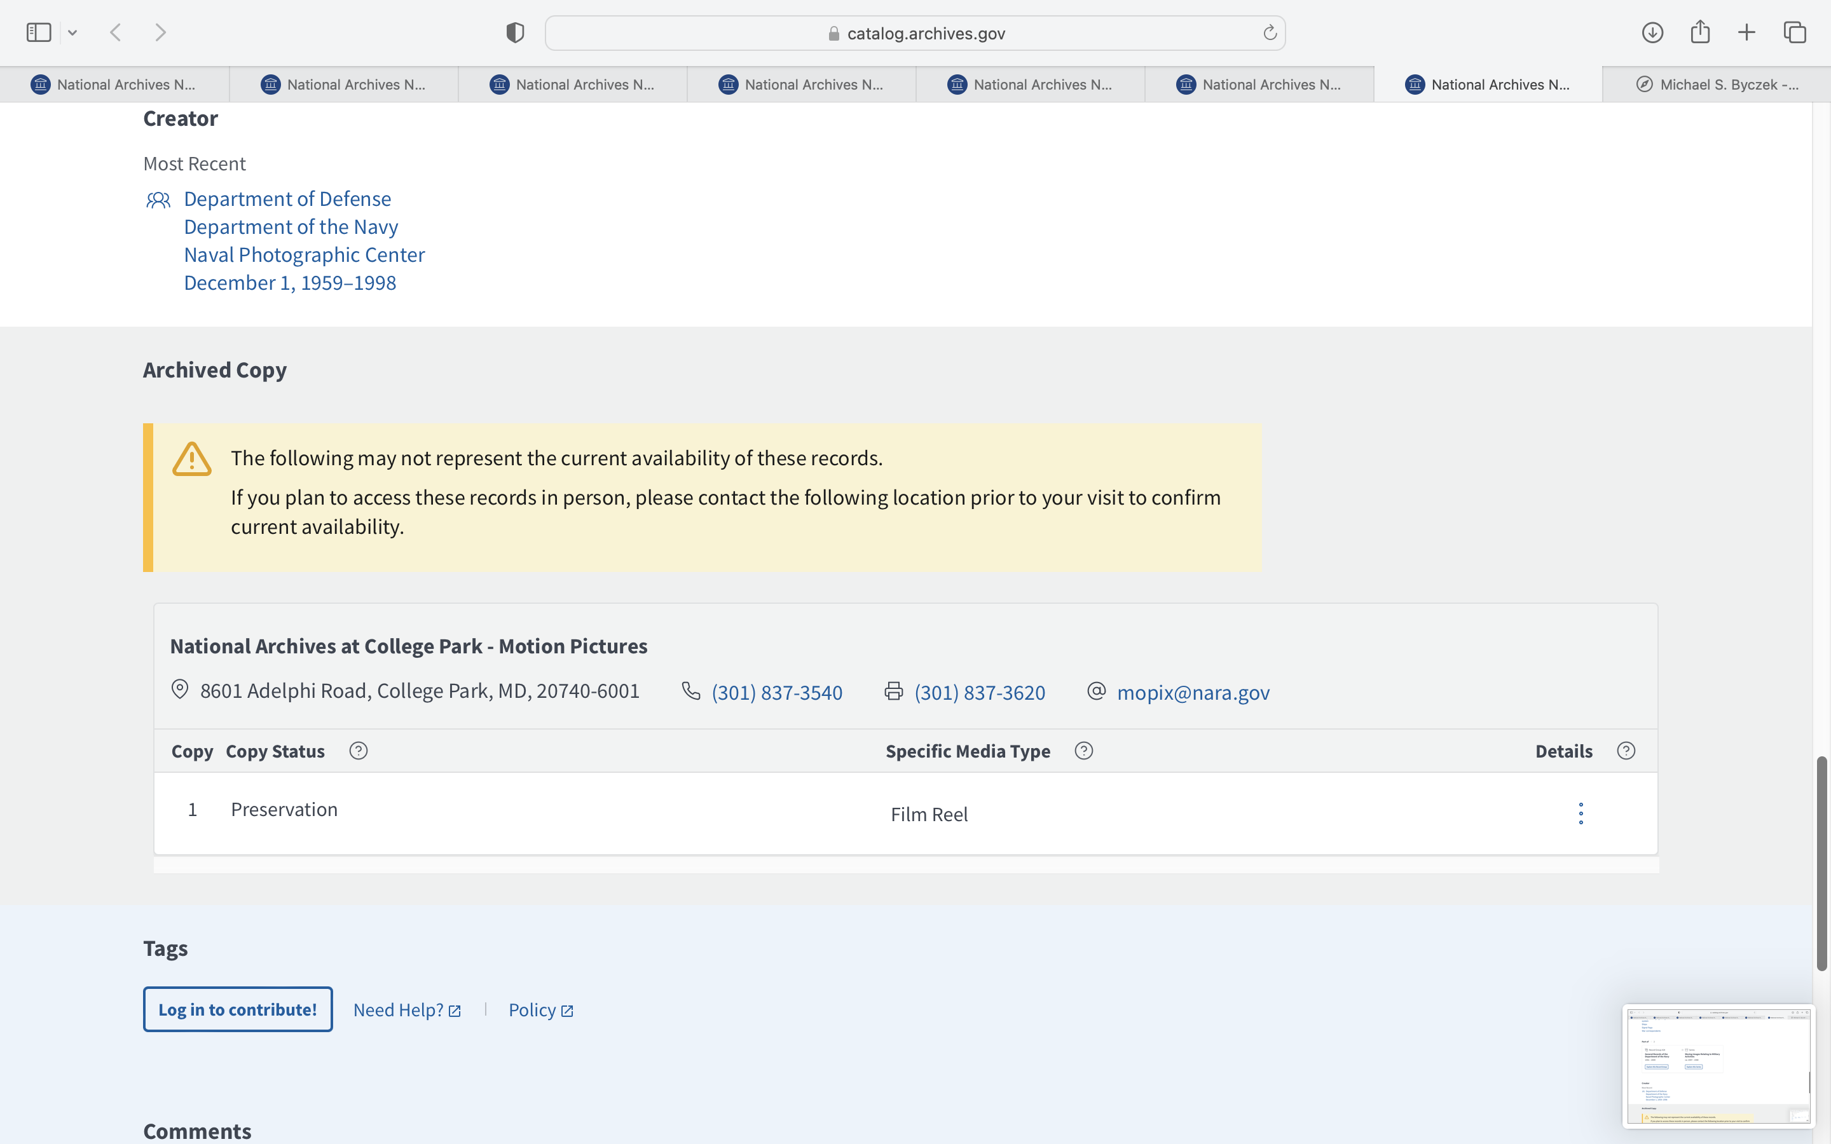Viewport: 1831px width, 1144px height.
Task: Open the Department of Defense creator link
Action: [x=287, y=199]
